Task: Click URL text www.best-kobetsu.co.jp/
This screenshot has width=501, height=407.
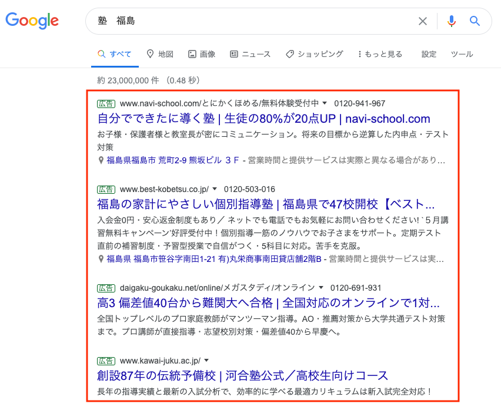Action: tap(164, 189)
